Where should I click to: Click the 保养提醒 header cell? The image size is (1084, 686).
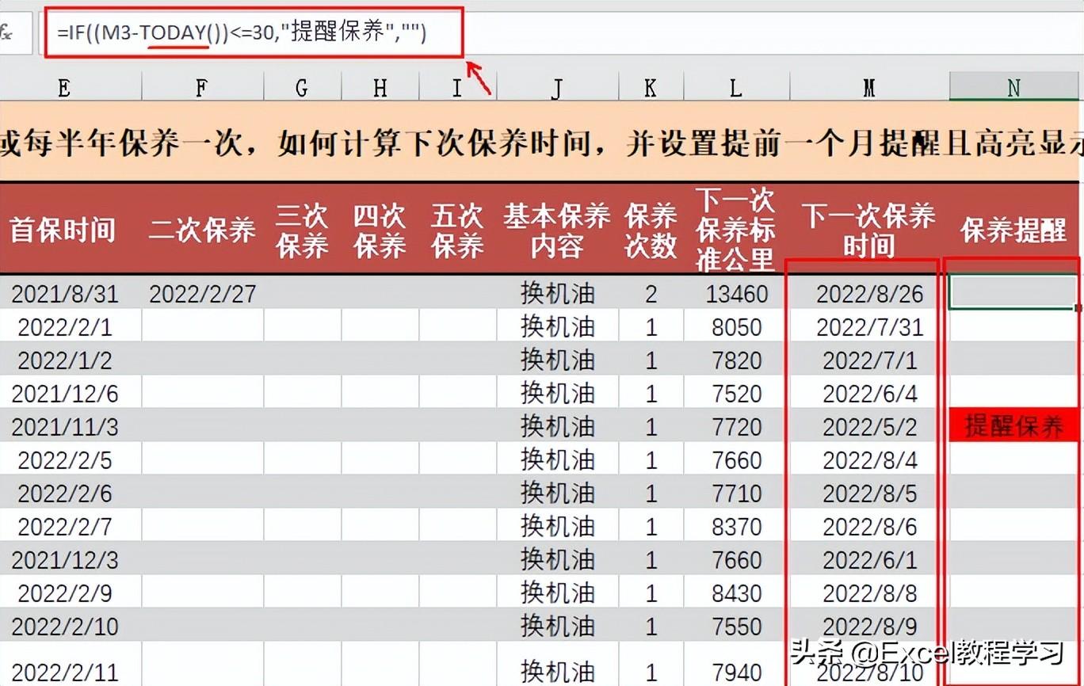1014,230
